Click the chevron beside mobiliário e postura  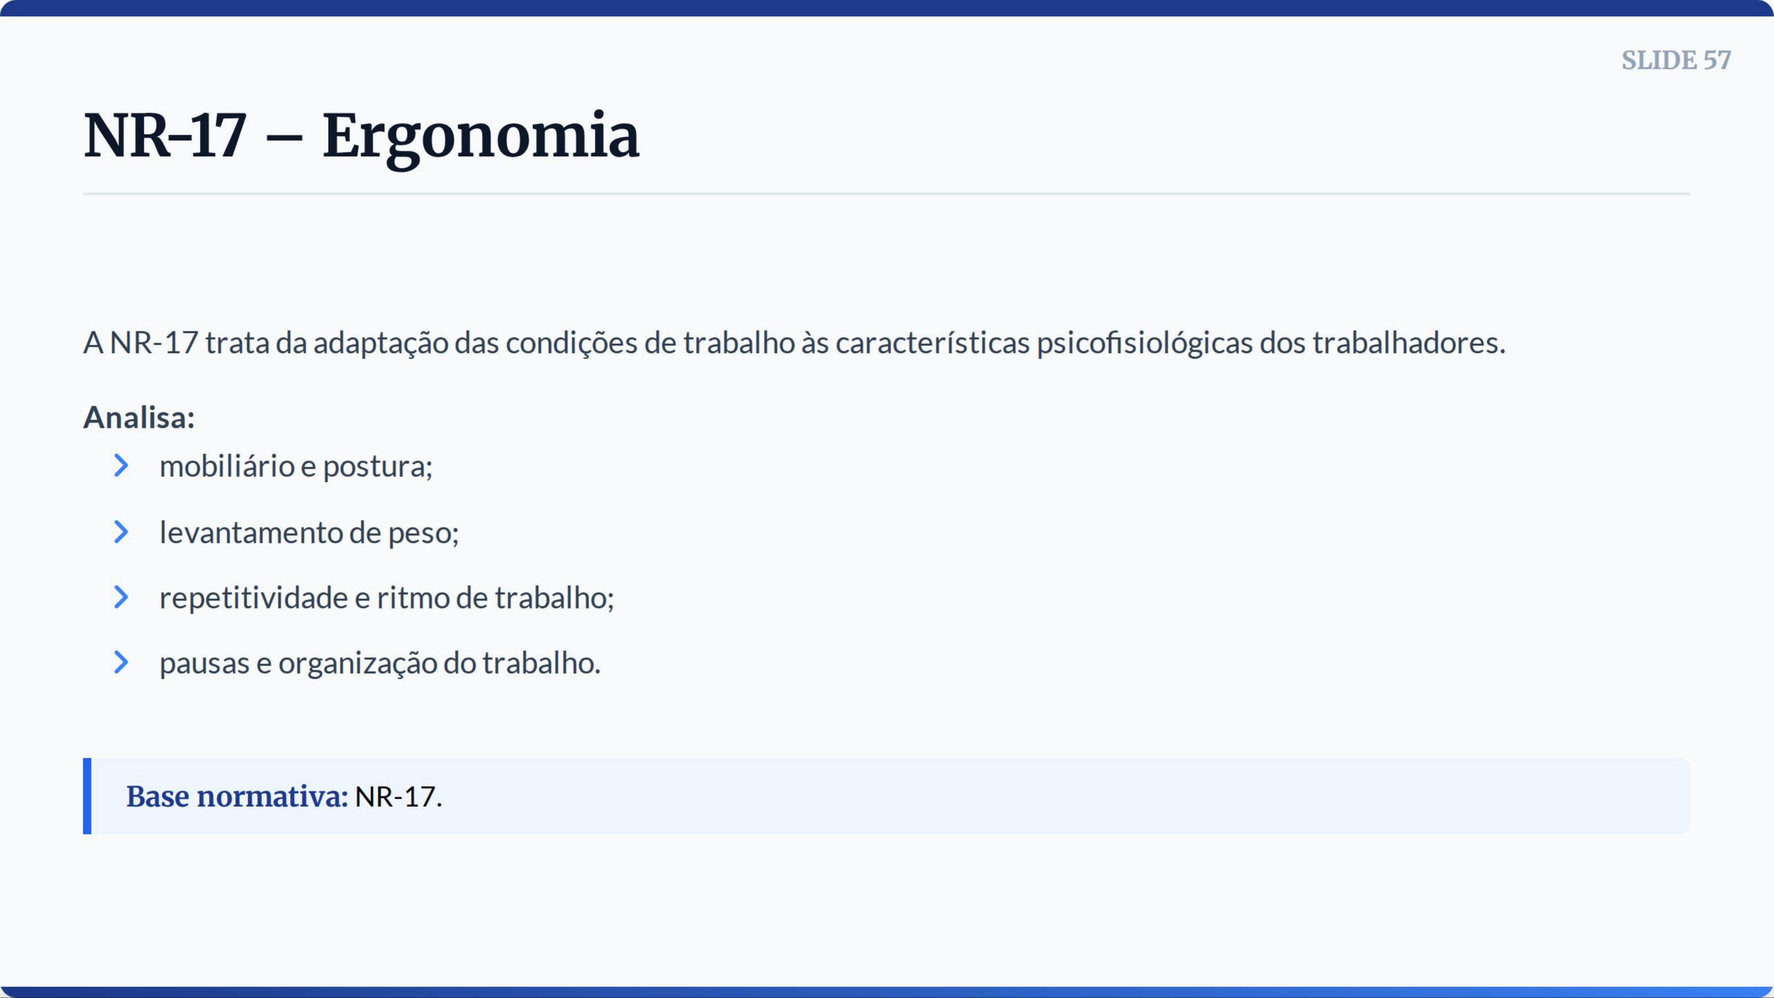click(121, 466)
